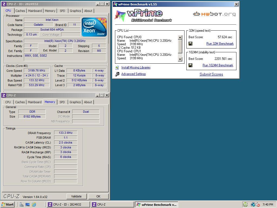Open hwbot.org logo in wPrime
277x208 pixels.
click(x=214, y=14)
